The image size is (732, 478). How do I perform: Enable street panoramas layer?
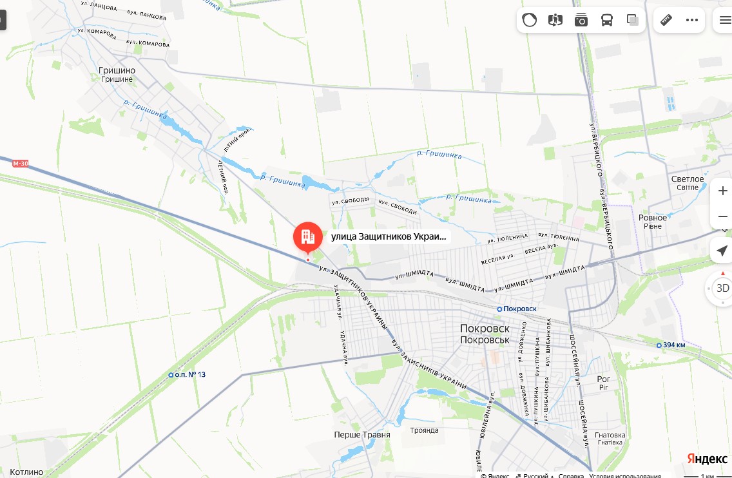555,20
